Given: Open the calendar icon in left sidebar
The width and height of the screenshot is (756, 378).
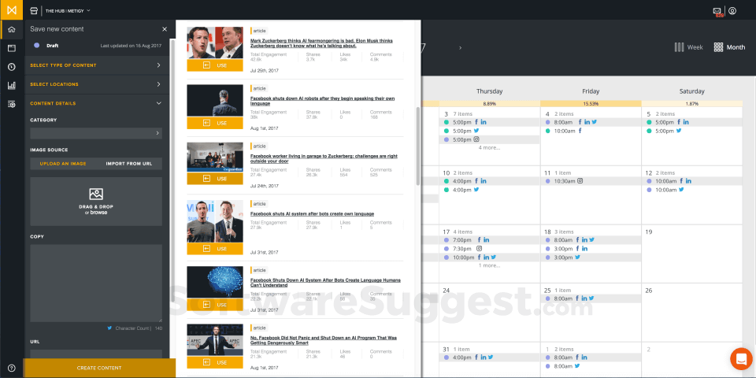Looking at the screenshot, I should click(12, 48).
